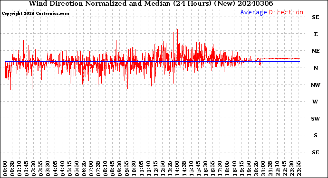Click the 07:35 time axis label
The width and height of the screenshot is (328, 178).
[x=98, y=169]
